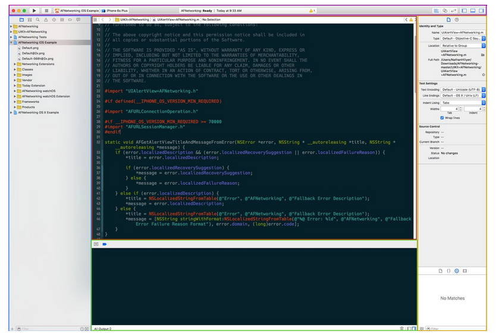496x334 pixels.
Task: Click the Indent width stepper
Action: tap(484, 109)
